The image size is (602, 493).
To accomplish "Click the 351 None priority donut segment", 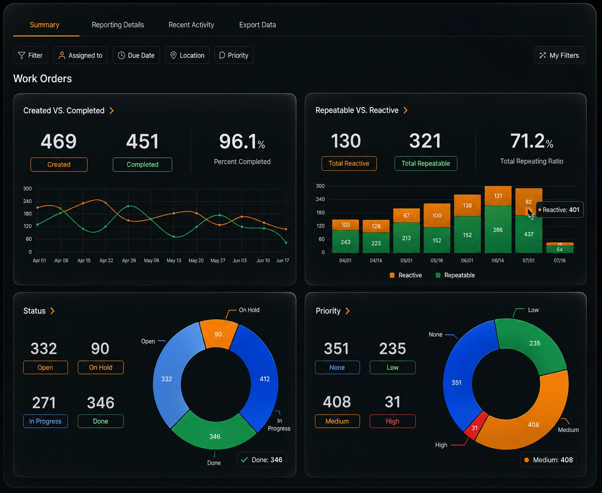I will pyautogui.click(x=456, y=382).
